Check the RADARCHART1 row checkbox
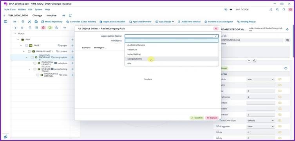 click(29, 51)
